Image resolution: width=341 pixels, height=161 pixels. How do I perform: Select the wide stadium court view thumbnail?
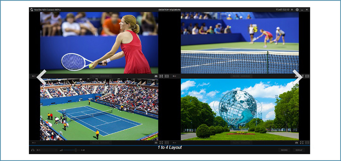tap(99, 109)
